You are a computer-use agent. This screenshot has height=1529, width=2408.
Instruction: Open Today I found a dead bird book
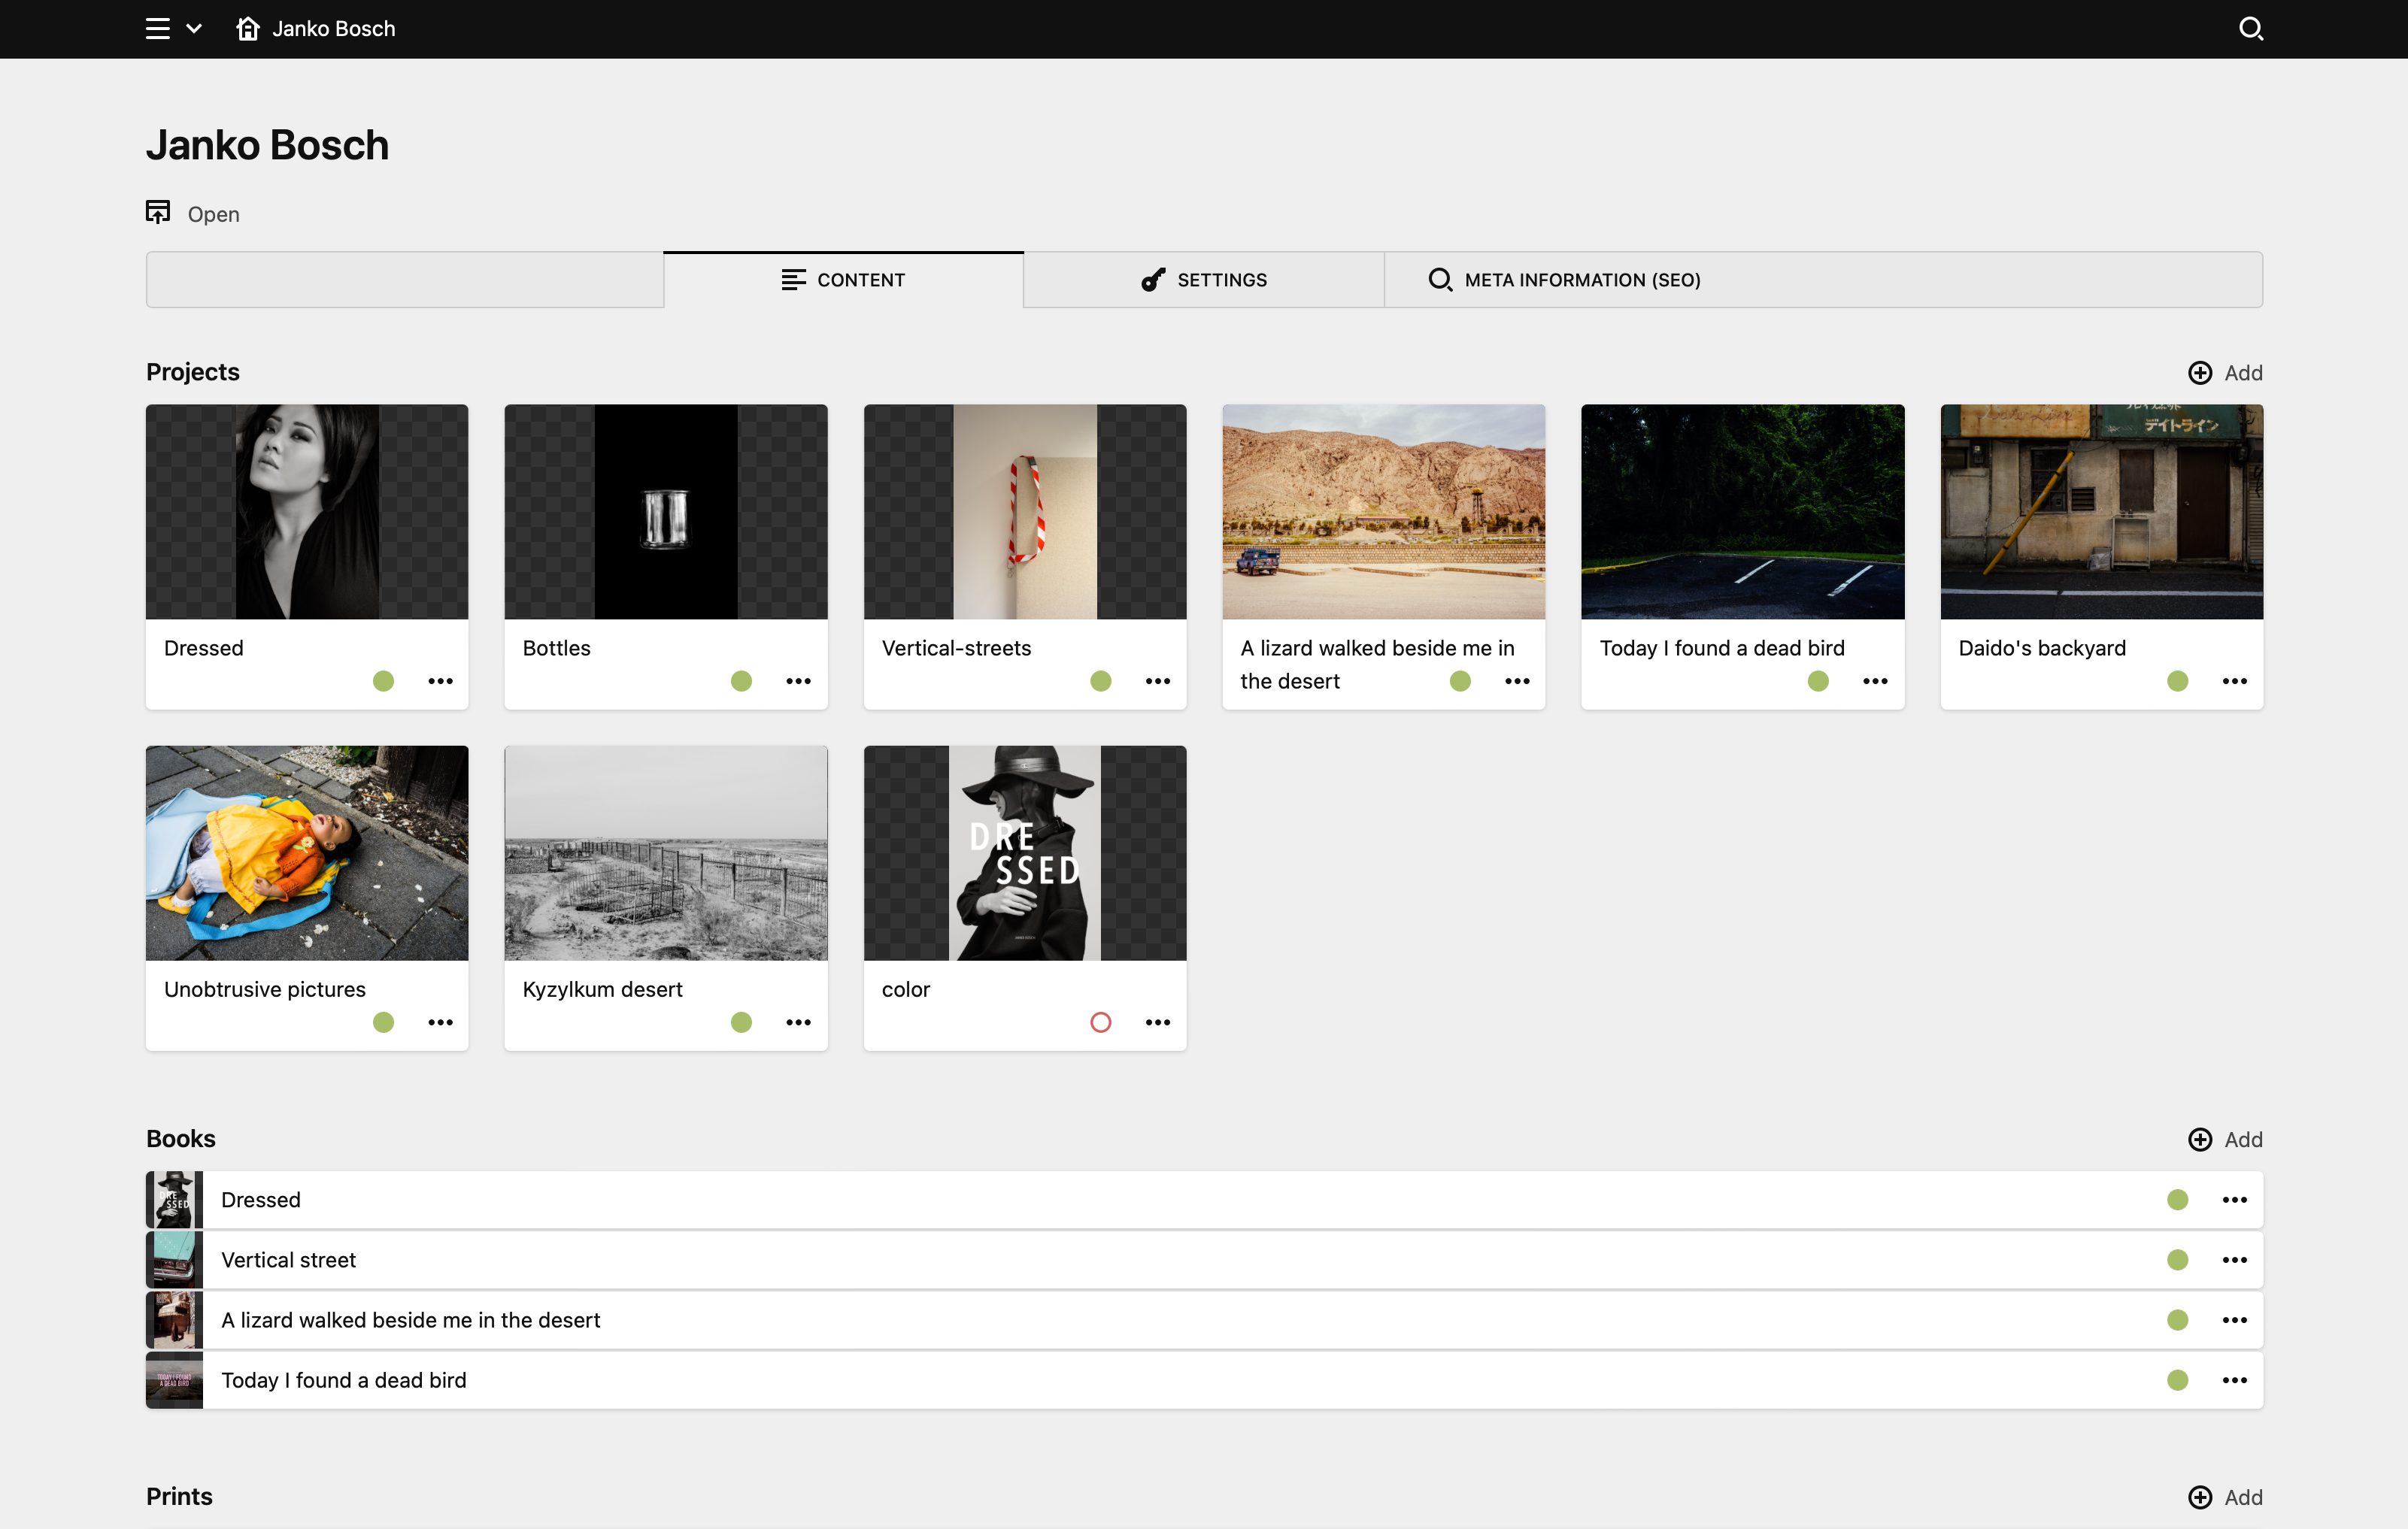[1204, 1380]
